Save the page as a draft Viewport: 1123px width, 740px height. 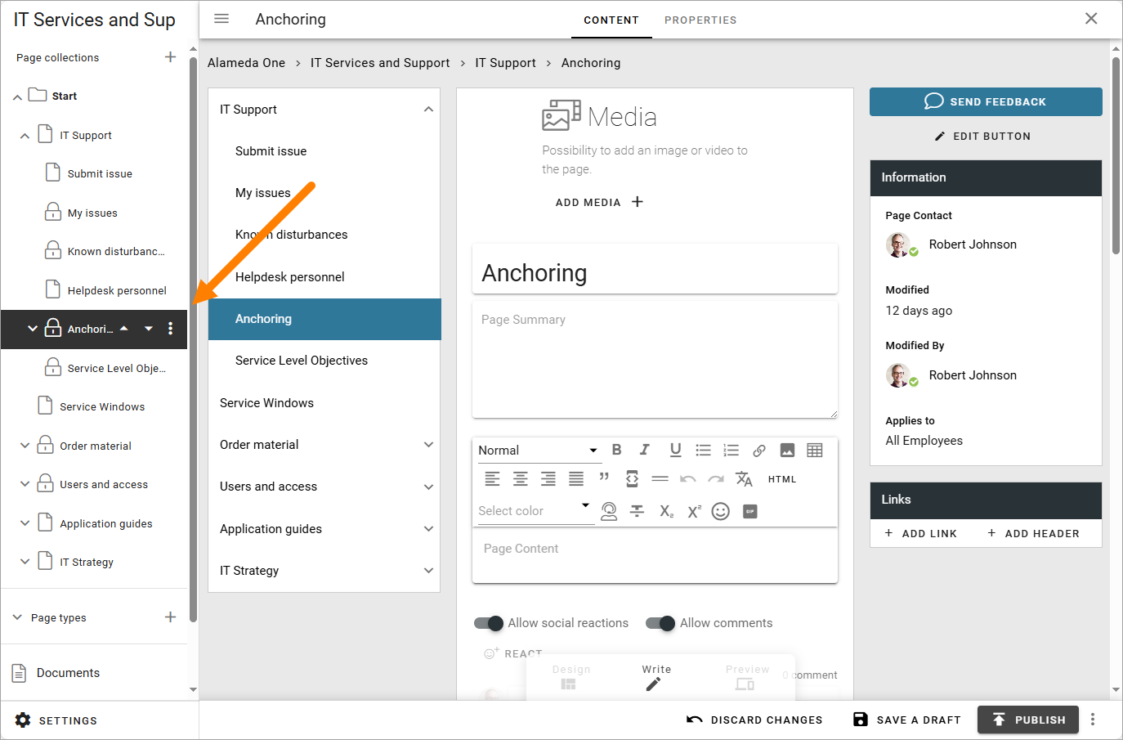906,720
